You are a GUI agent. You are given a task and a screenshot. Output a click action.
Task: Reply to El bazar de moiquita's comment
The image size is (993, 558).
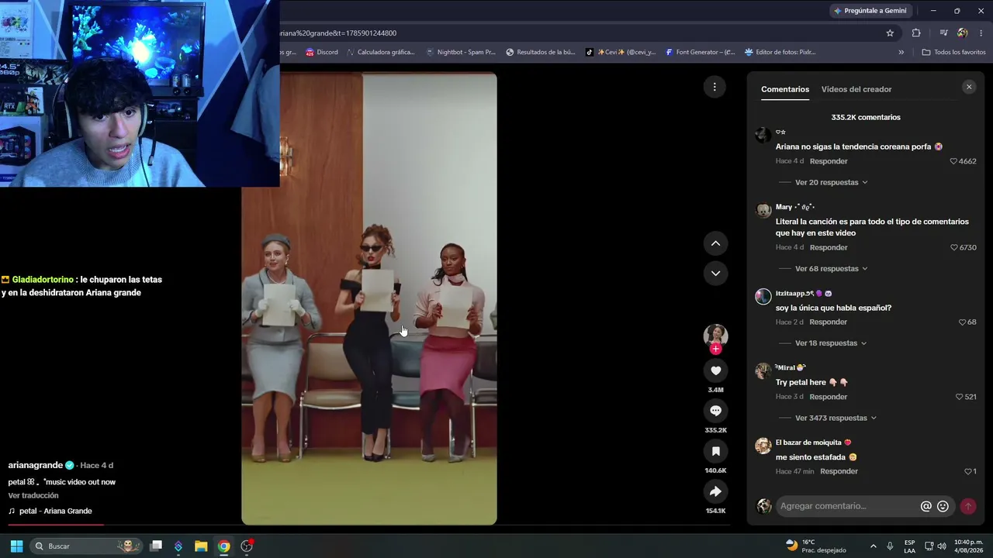pos(839,471)
